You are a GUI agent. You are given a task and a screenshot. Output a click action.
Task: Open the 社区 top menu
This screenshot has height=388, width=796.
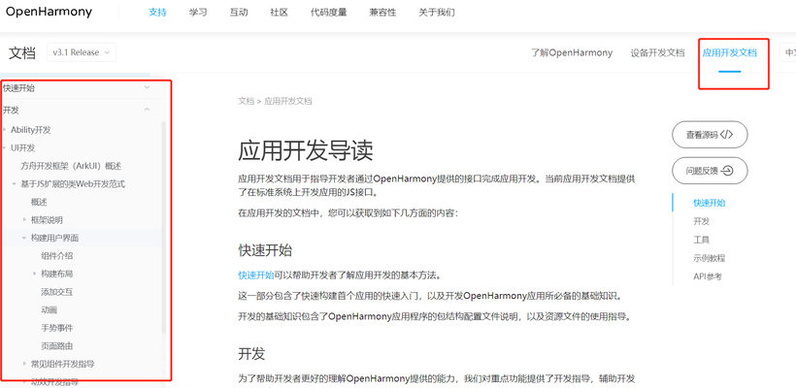coord(280,13)
